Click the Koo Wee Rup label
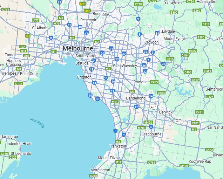The height and width of the screenshot is (179, 223). [x=200, y=162]
